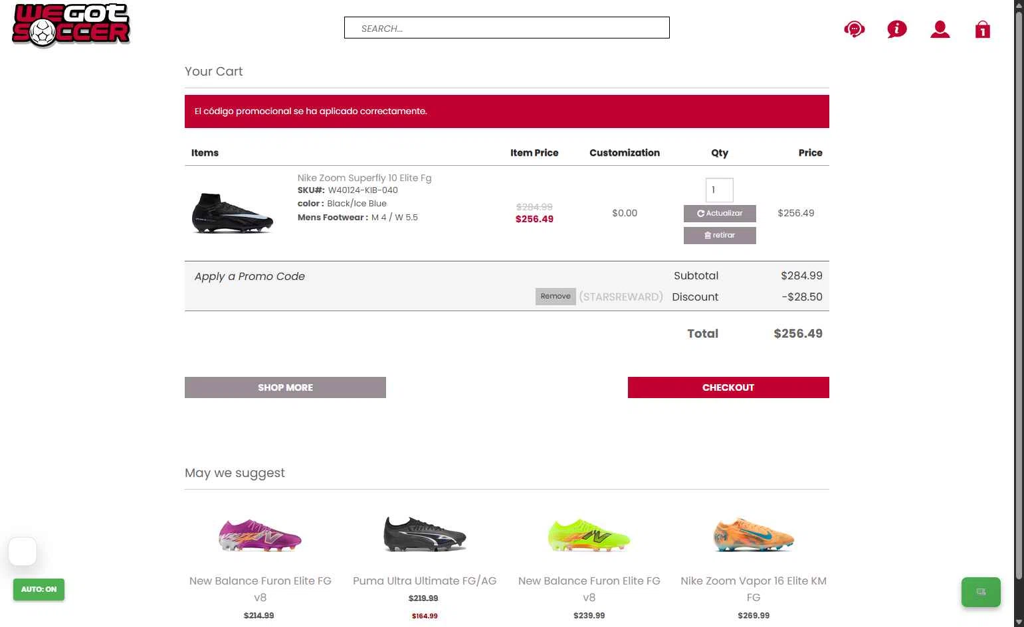Click the crossed-out $284.99 item price

pos(534,207)
